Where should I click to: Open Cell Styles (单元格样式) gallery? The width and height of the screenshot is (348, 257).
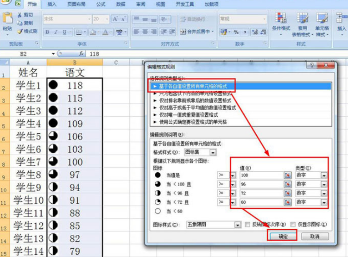[322, 25]
